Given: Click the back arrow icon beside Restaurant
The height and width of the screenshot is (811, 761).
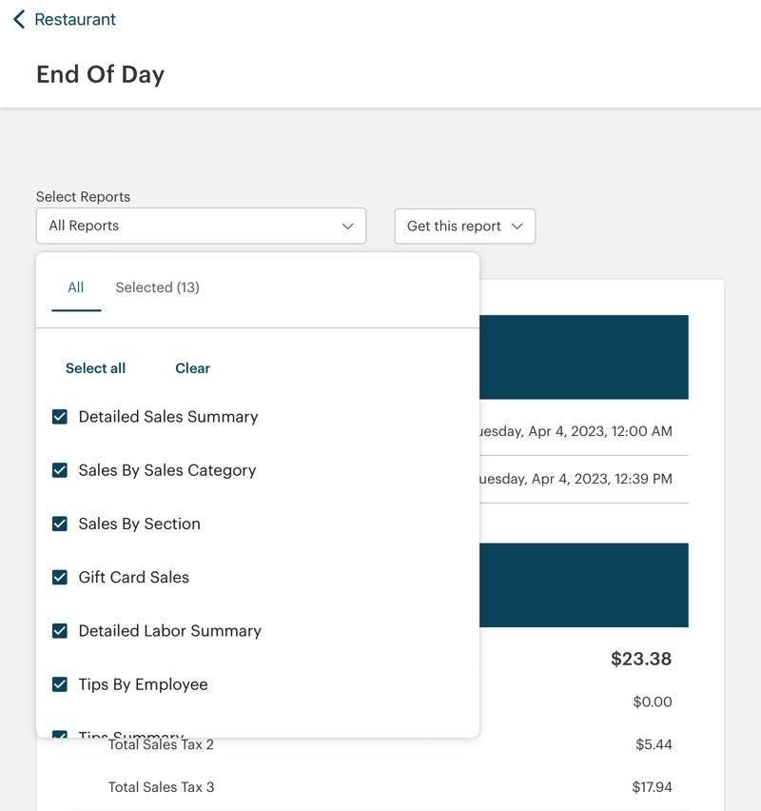Looking at the screenshot, I should 18,19.
